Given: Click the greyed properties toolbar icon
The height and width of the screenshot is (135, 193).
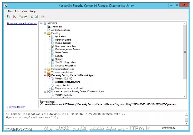Looking at the screenshot, I should coord(43,17).
